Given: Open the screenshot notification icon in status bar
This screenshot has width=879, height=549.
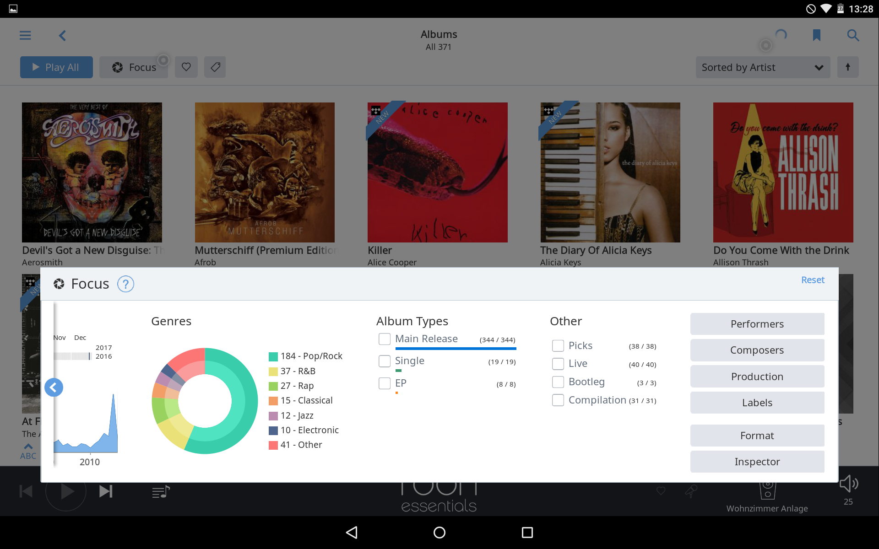Looking at the screenshot, I should pyautogui.click(x=13, y=9).
